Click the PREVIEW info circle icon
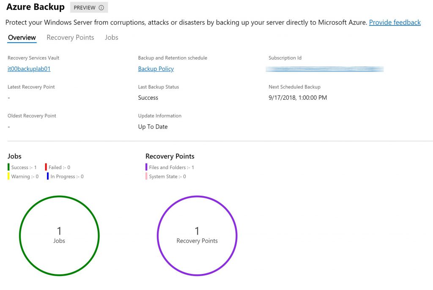This screenshot has height=290, width=433. [x=101, y=8]
